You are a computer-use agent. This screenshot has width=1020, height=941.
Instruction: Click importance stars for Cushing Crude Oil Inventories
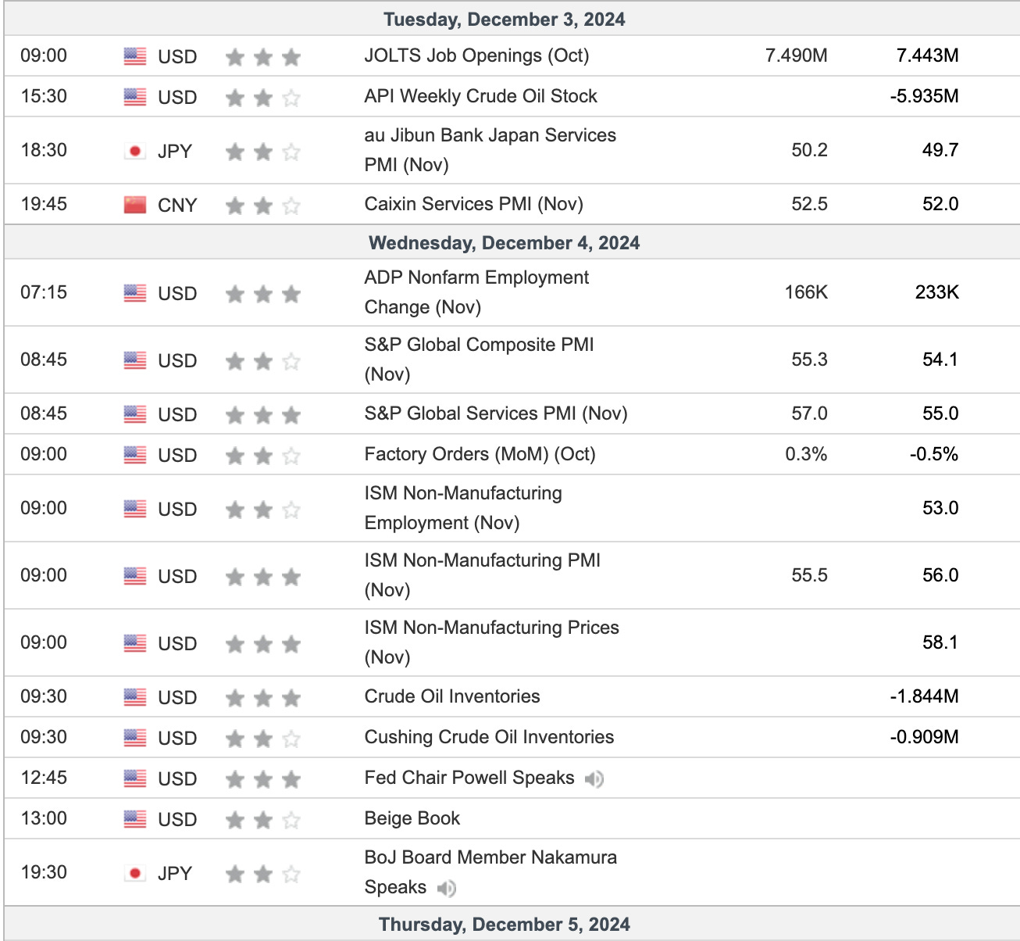pyautogui.click(x=263, y=739)
